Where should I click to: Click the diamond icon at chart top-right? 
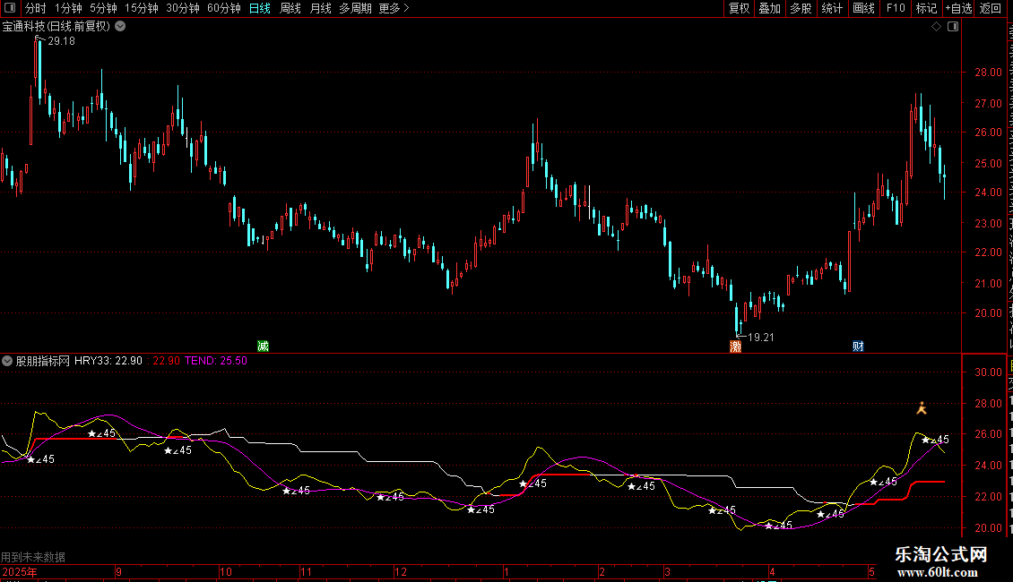(x=936, y=27)
